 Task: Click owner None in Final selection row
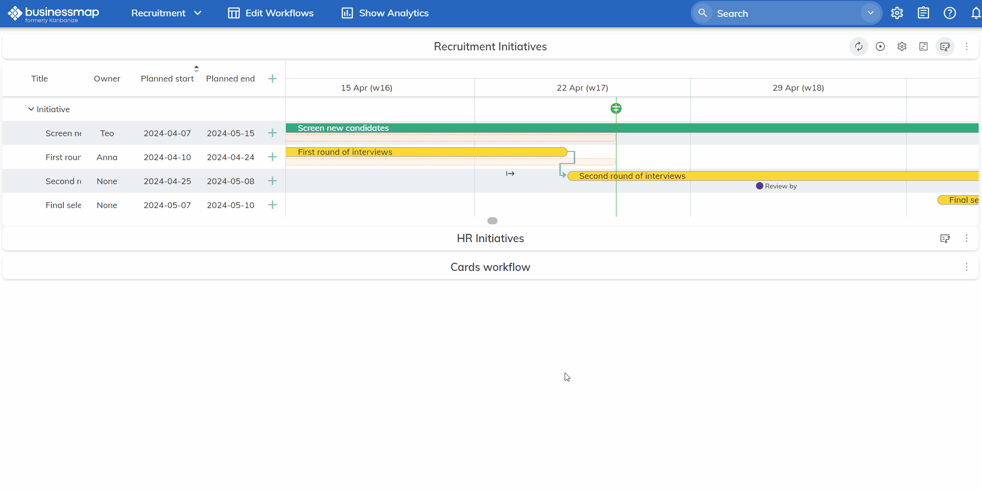pyautogui.click(x=107, y=205)
